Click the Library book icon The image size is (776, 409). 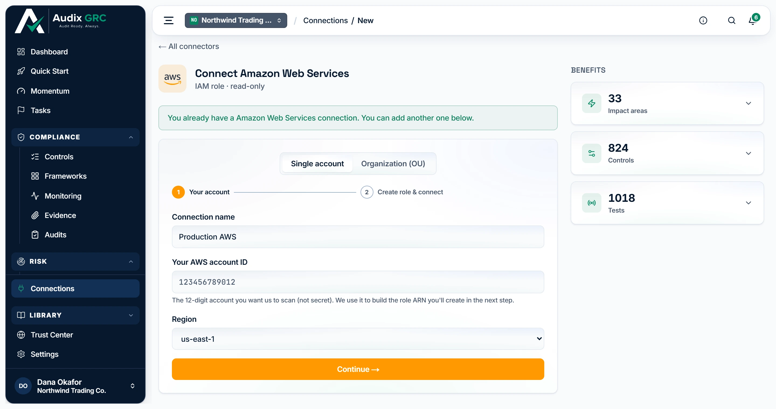pos(21,315)
